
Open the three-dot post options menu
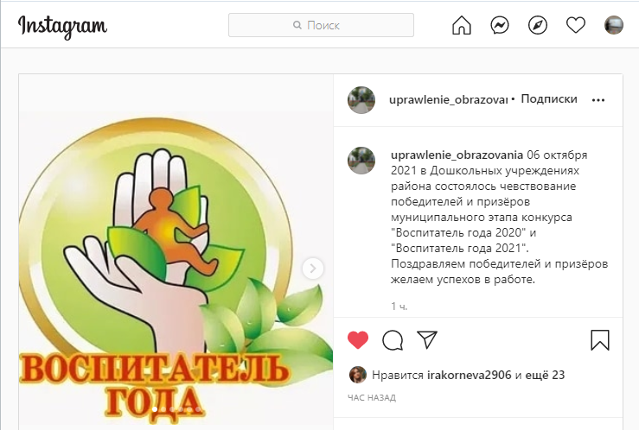(597, 100)
